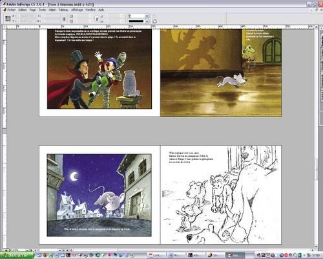Open the Affichage menu
The width and height of the screenshot is (323, 259).
77,10
